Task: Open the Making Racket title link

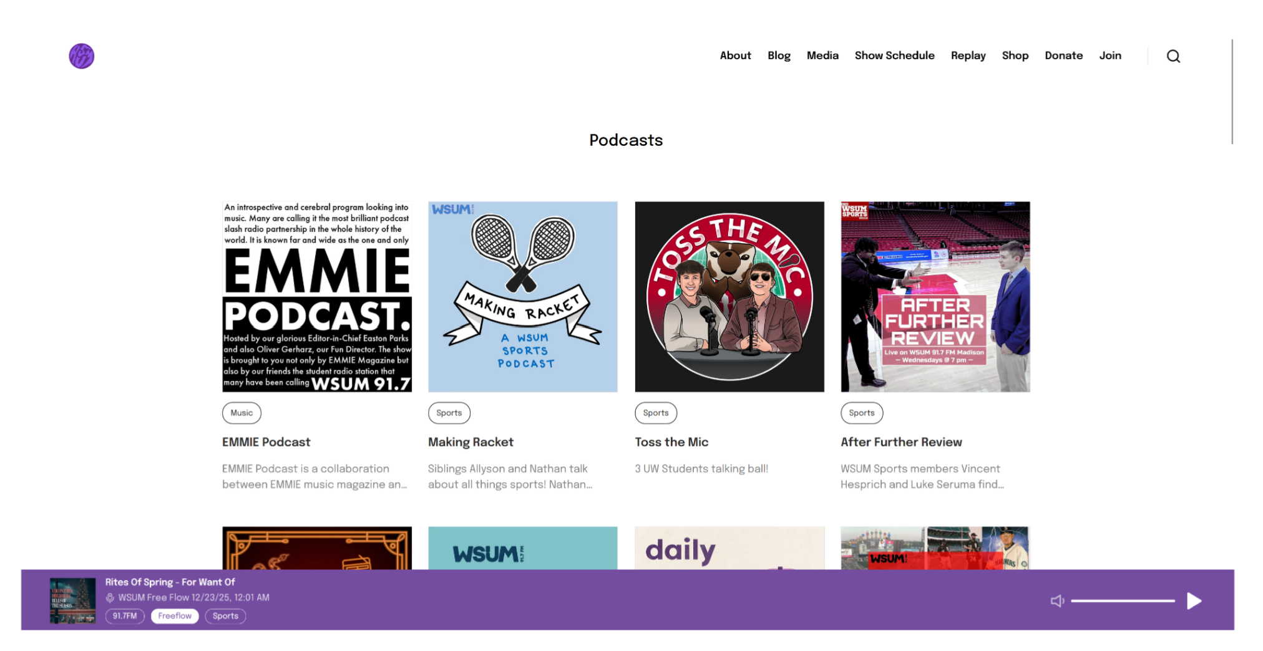Action: click(471, 442)
